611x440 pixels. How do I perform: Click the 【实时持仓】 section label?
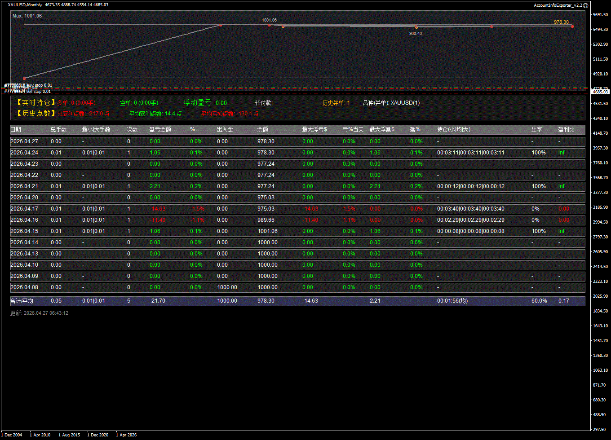point(36,103)
